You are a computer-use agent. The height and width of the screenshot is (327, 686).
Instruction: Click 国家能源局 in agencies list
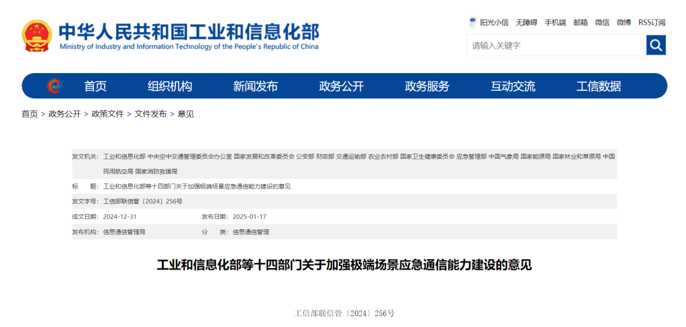click(x=535, y=156)
